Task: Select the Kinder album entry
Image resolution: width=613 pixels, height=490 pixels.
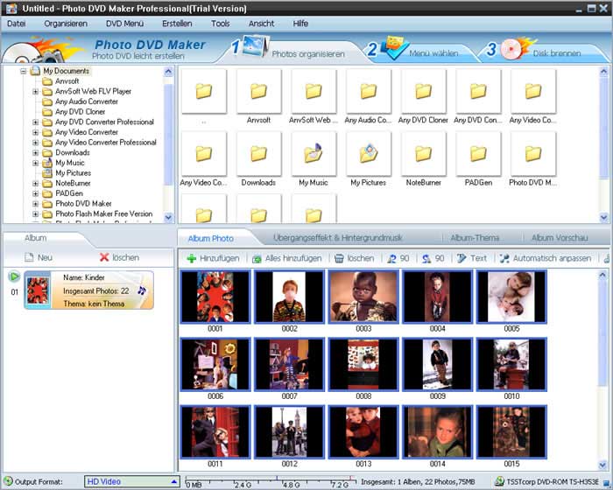Action: coord(88,290)
